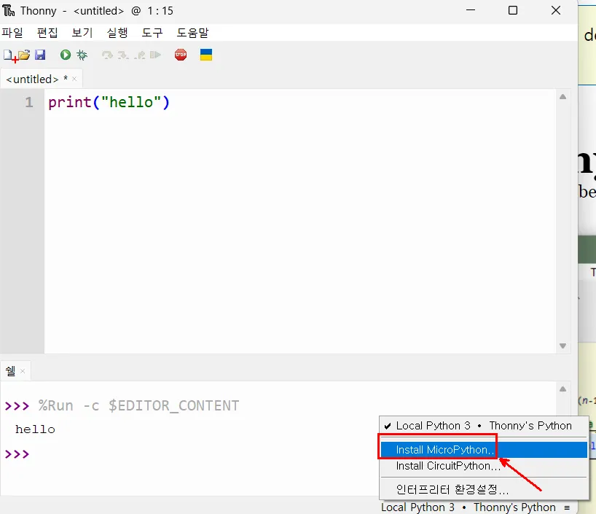
Task: Click the Debug current script bug icon
Action: [82, 55]
